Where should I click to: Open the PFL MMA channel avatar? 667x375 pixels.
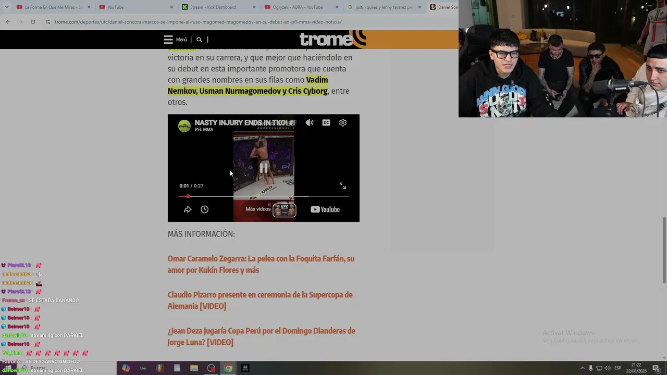(x=184, y=126)
